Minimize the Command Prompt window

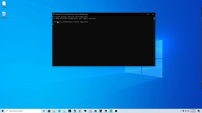tap(143, 14)
